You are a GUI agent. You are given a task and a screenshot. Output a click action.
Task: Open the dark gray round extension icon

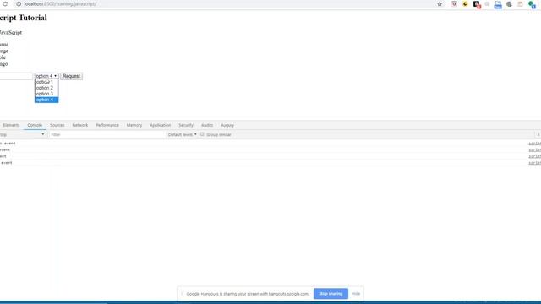coord(509,4)
